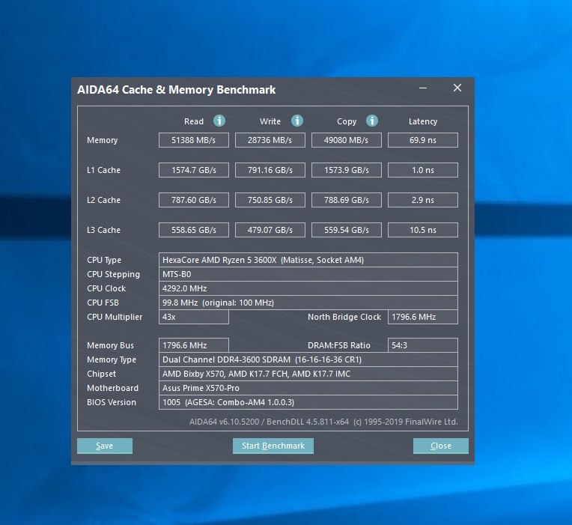572x525 pixels.
Task: Click the info icon next to Copy
Action: coord(372,121)
